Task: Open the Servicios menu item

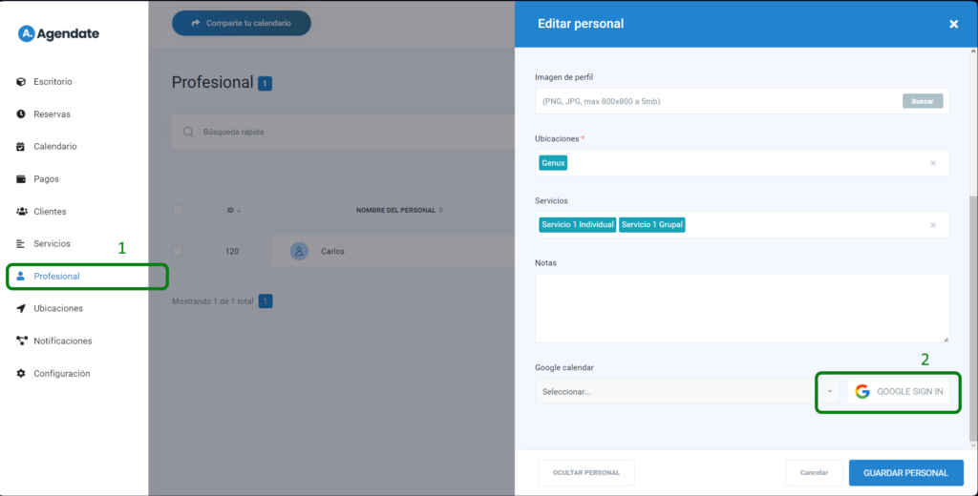Action: 52,244
